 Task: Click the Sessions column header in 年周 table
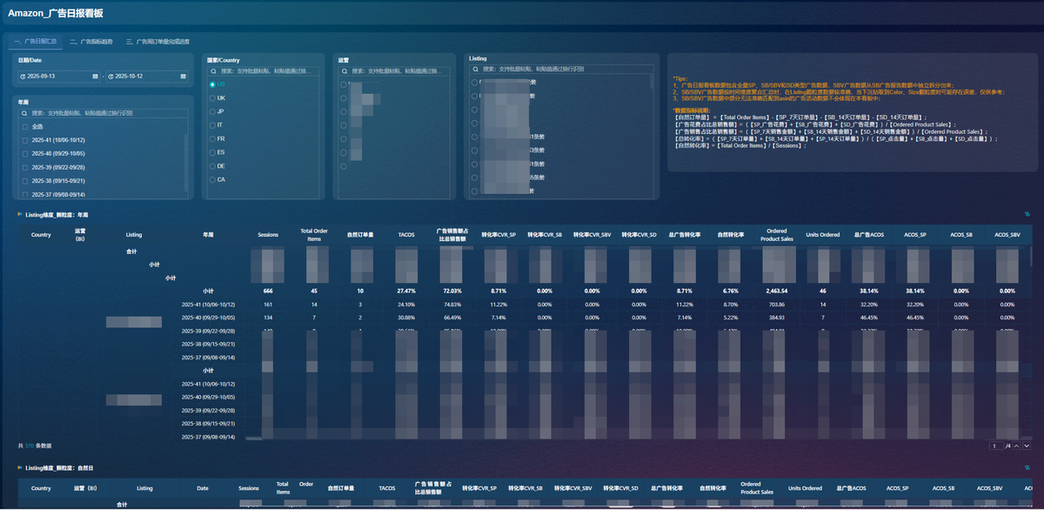click(x=268, y=235)
